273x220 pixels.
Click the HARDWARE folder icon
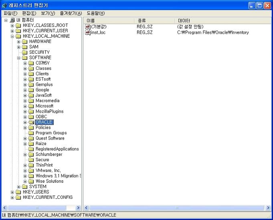25,42
